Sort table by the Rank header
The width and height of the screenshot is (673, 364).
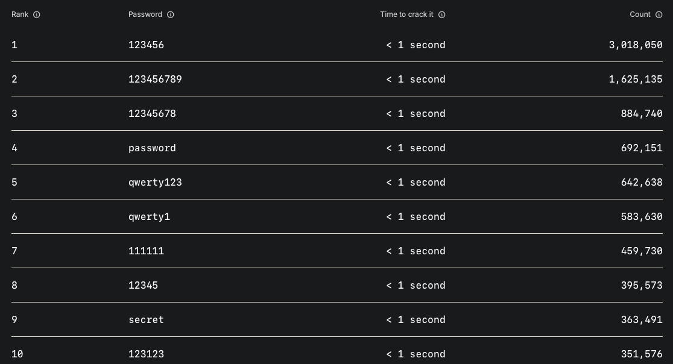pos(19,14)
